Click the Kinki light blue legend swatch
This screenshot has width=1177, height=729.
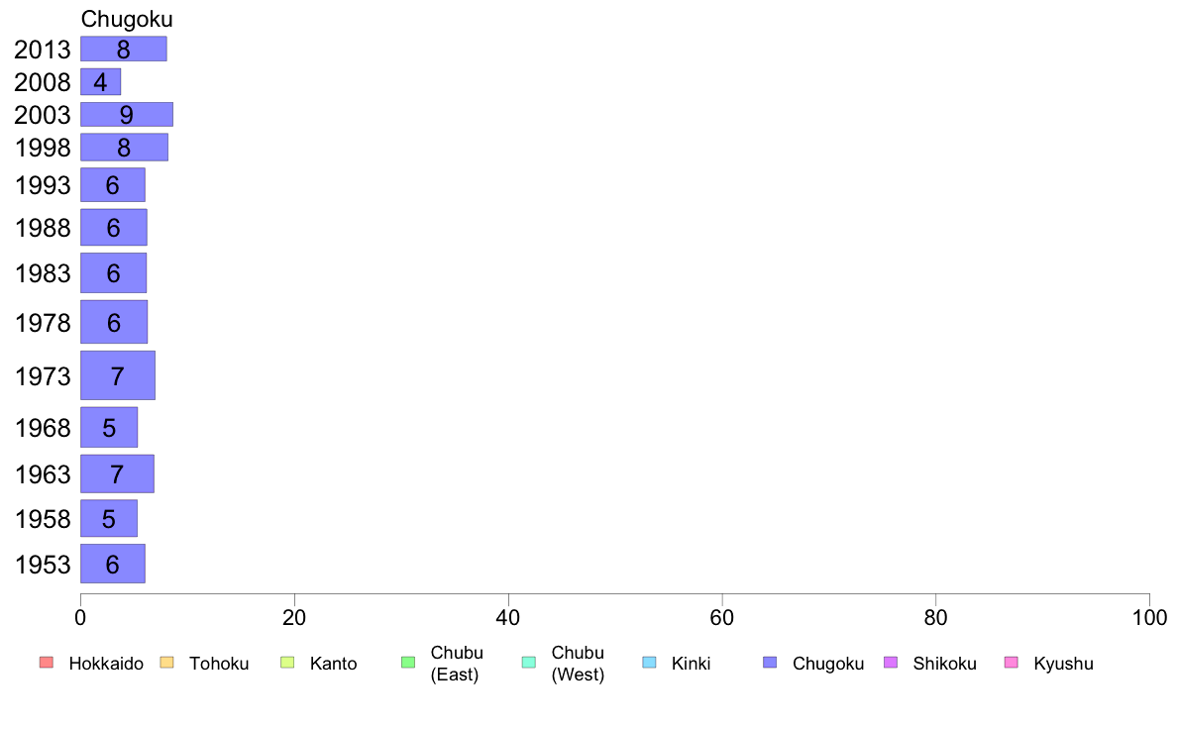649,663
